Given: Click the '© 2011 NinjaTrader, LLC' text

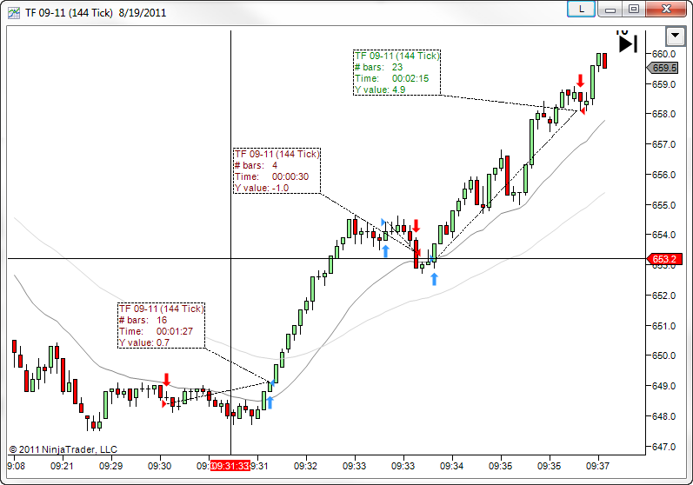Looking at the screenshot, I should (x=63, y=449).
